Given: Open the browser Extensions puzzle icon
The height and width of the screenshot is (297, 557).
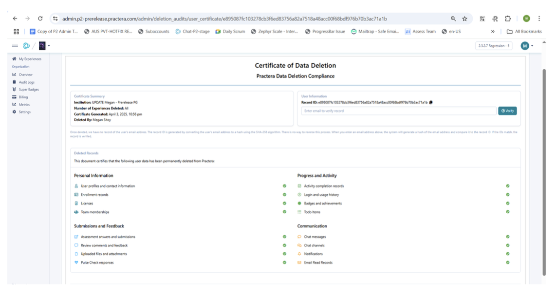Looking at the screenshot, I should click(x=508, y=19).
